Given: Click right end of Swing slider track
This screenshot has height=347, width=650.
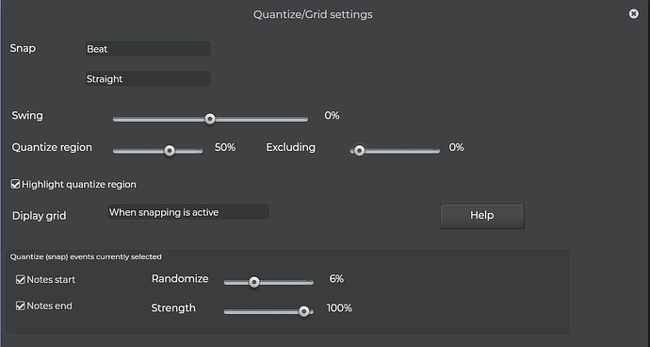Looking at the screenshot, I should pyautogui.click(x=306, y=120).
